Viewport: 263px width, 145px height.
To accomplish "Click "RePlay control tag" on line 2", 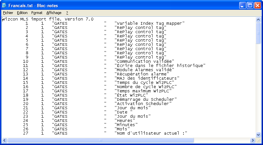I will 140,28.
